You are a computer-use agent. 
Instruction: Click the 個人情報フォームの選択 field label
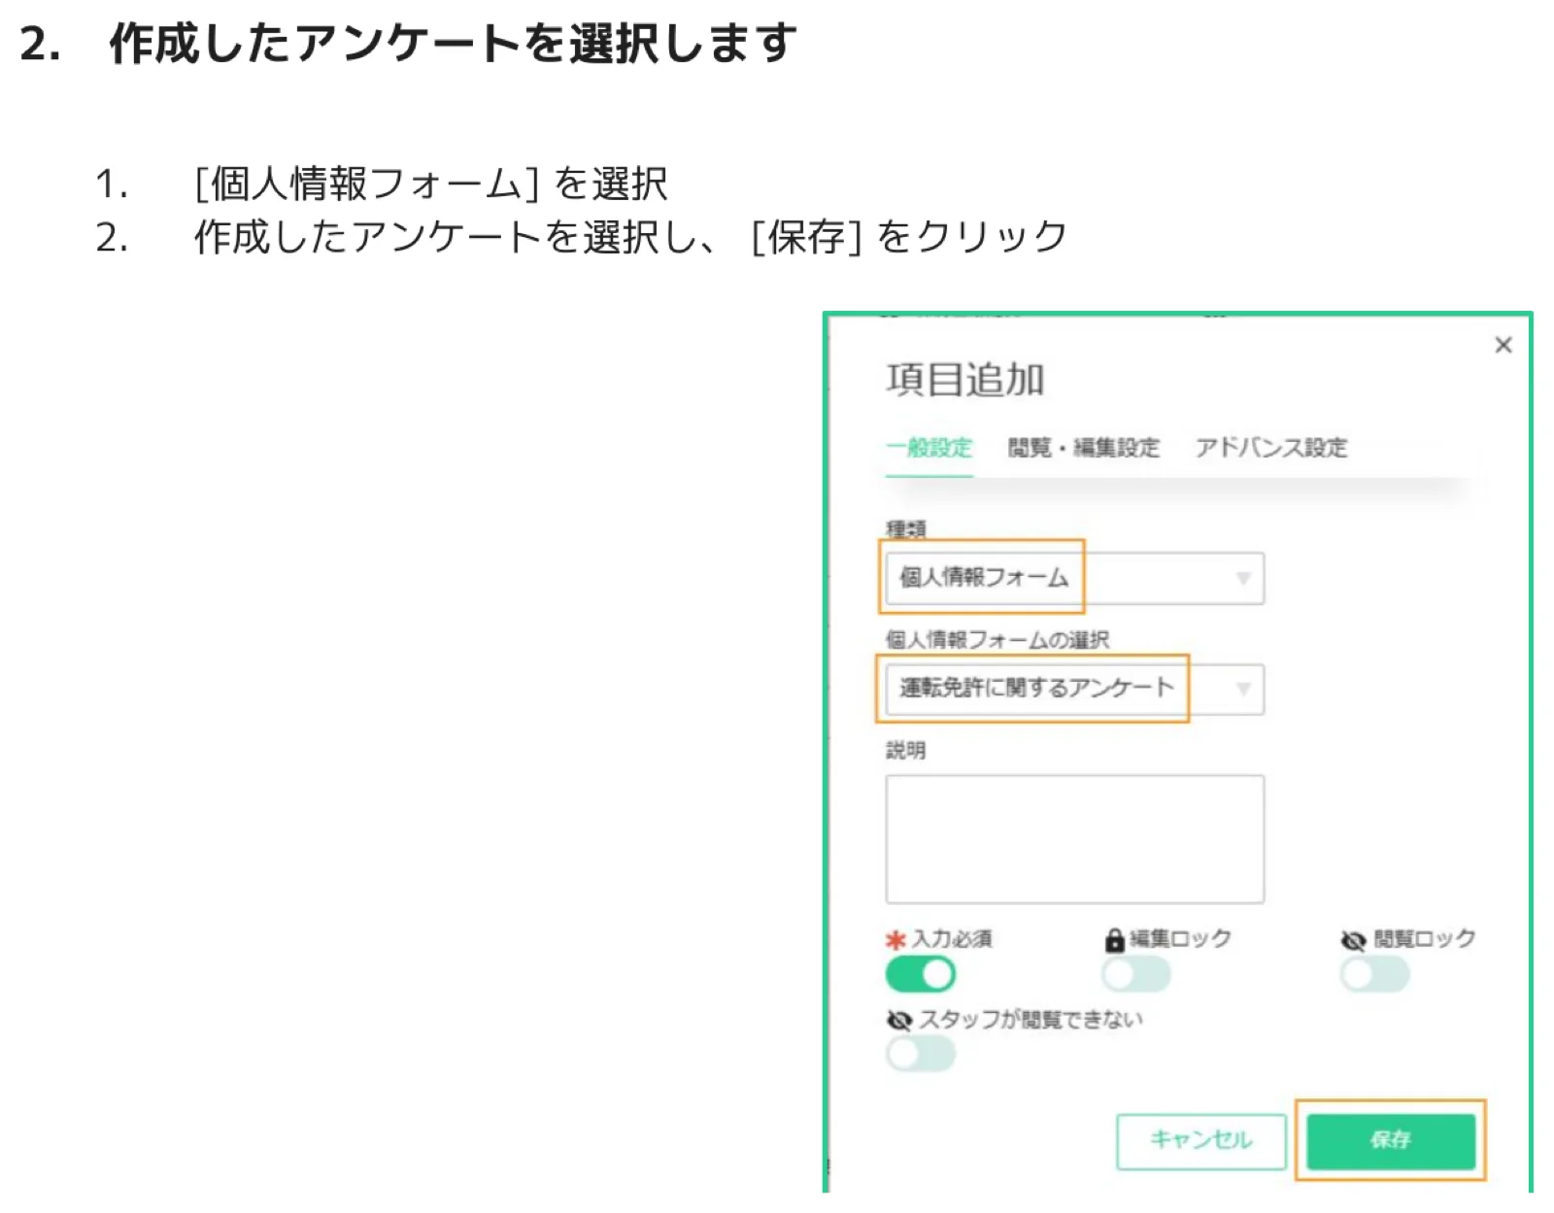click(997, 640)
